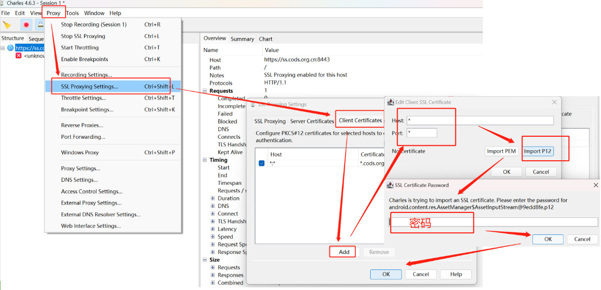Click the Add button for client certificates

click(344, 252)
